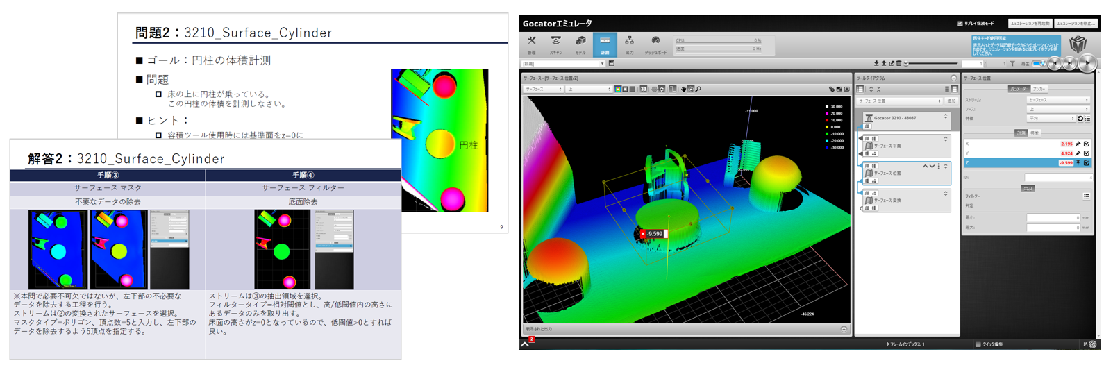The image size is (1113, 372).
Task: Click the trash delete replay data icon
Action: pos(898,63)
